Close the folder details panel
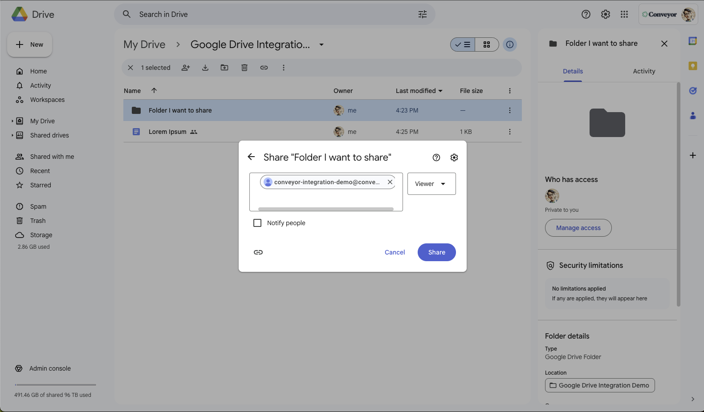 (664, 44)
